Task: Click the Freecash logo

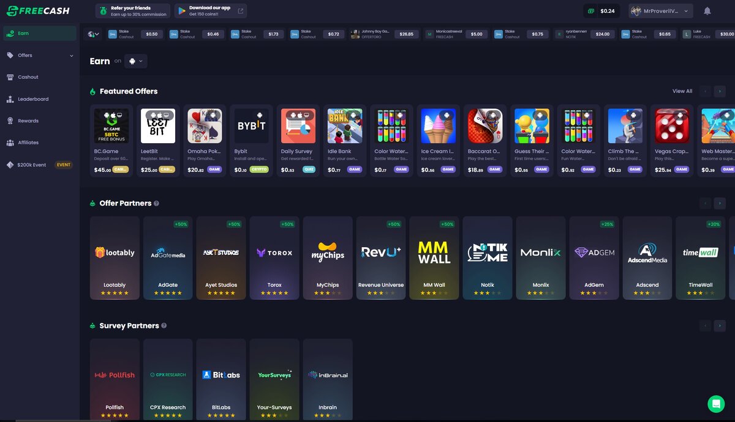Action: tap(38, 11)
